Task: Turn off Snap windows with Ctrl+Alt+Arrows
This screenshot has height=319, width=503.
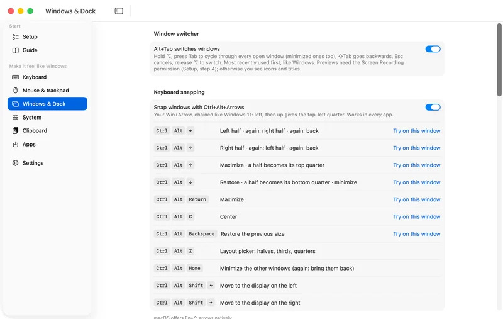Action: pyautogui.click(x=433, y=108)
